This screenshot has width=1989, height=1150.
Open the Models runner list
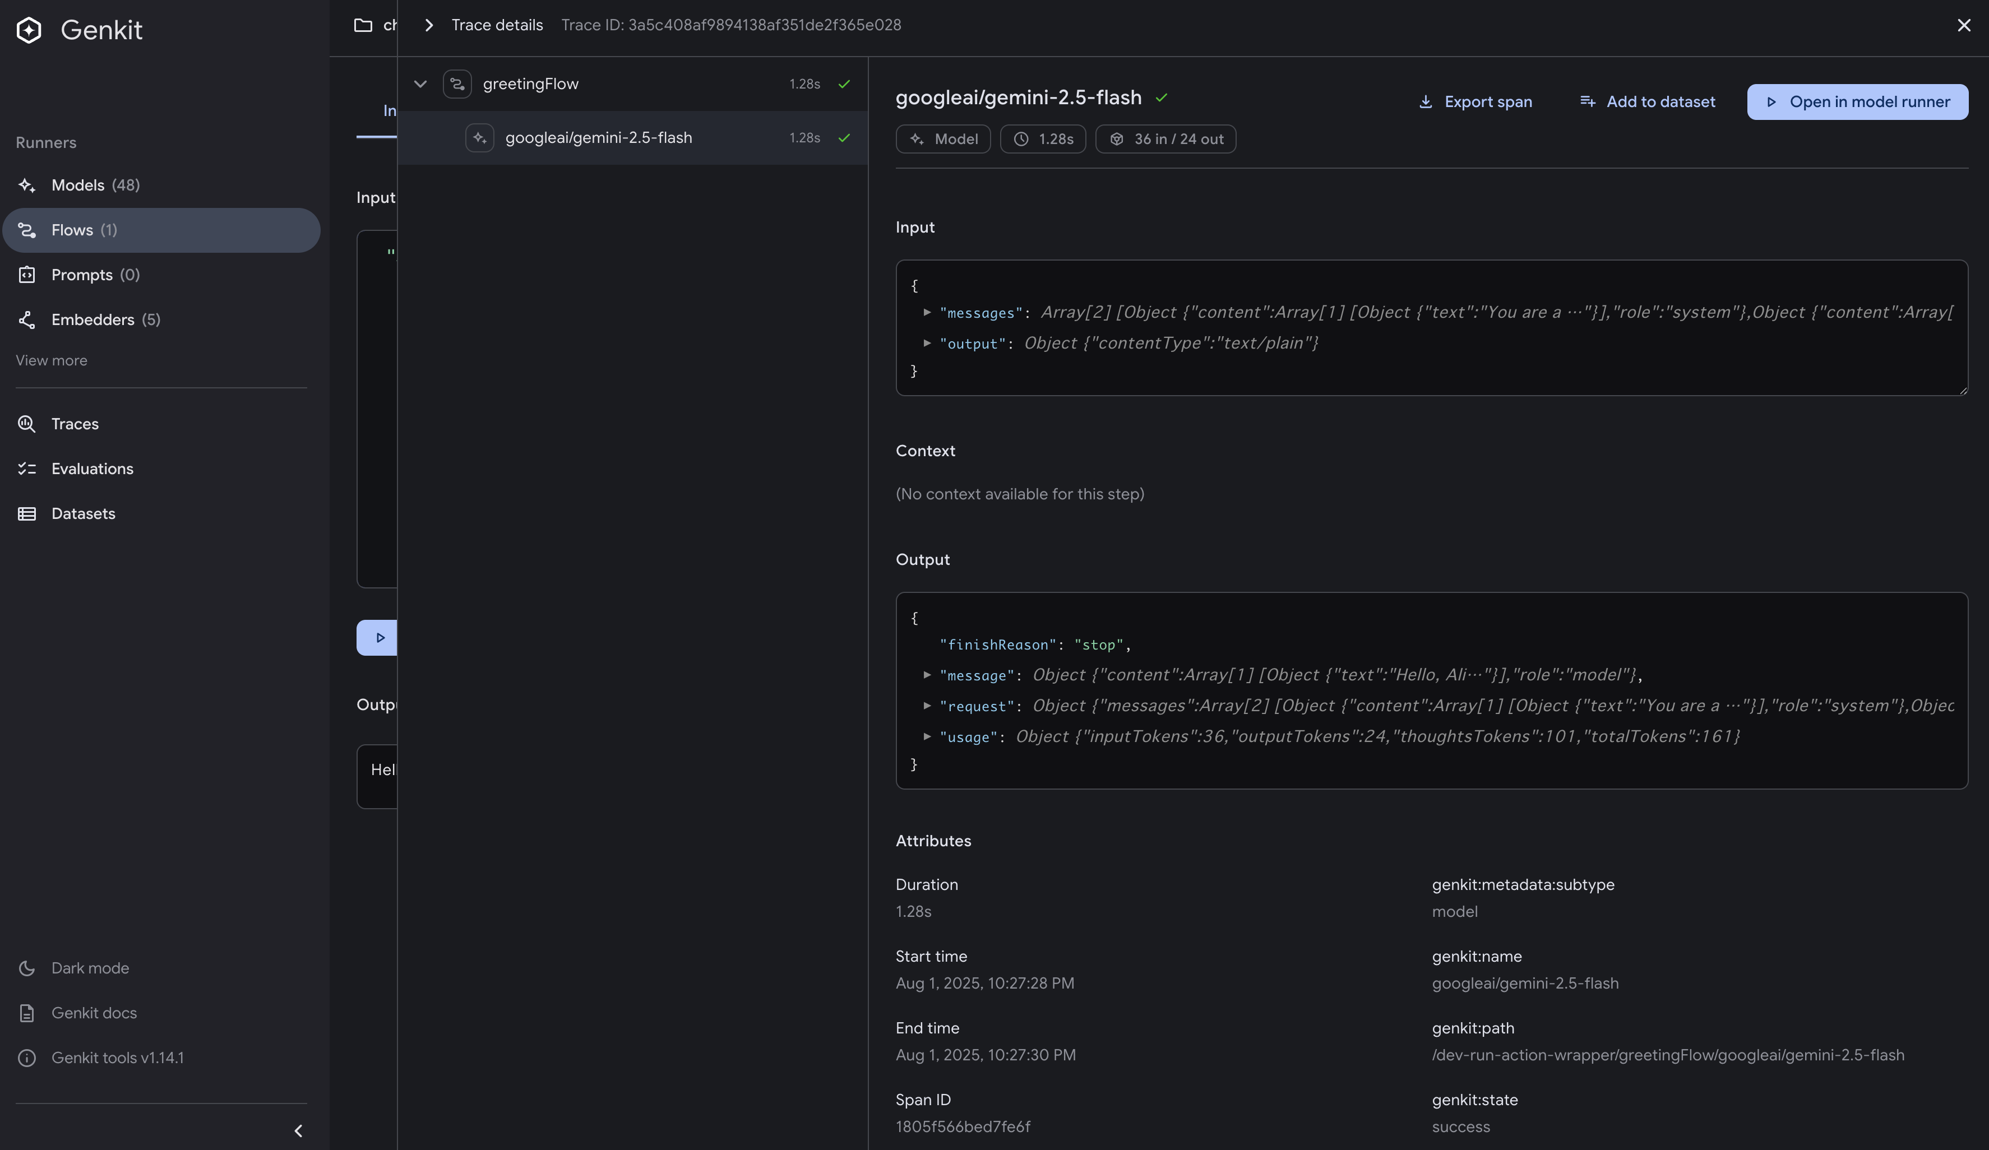point(161,186)
